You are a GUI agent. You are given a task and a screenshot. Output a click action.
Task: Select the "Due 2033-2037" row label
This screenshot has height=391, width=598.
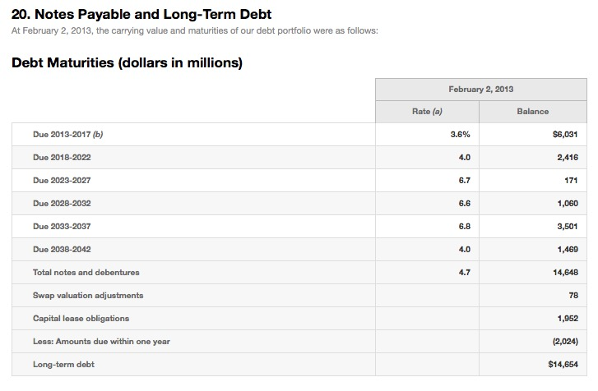pyautogui.click(x=60, y=226)
